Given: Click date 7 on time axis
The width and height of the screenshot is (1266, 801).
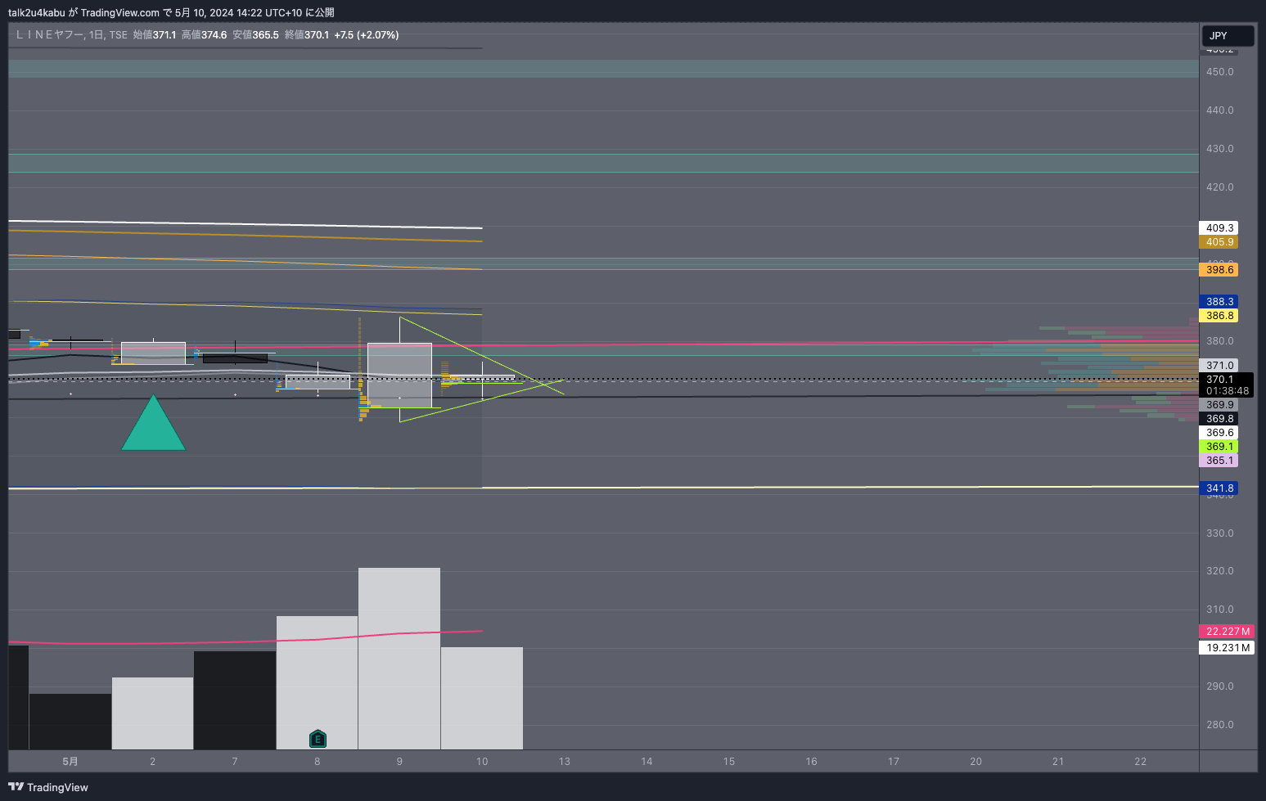Looking at the screenshot, I should click(x=235, y=762).
